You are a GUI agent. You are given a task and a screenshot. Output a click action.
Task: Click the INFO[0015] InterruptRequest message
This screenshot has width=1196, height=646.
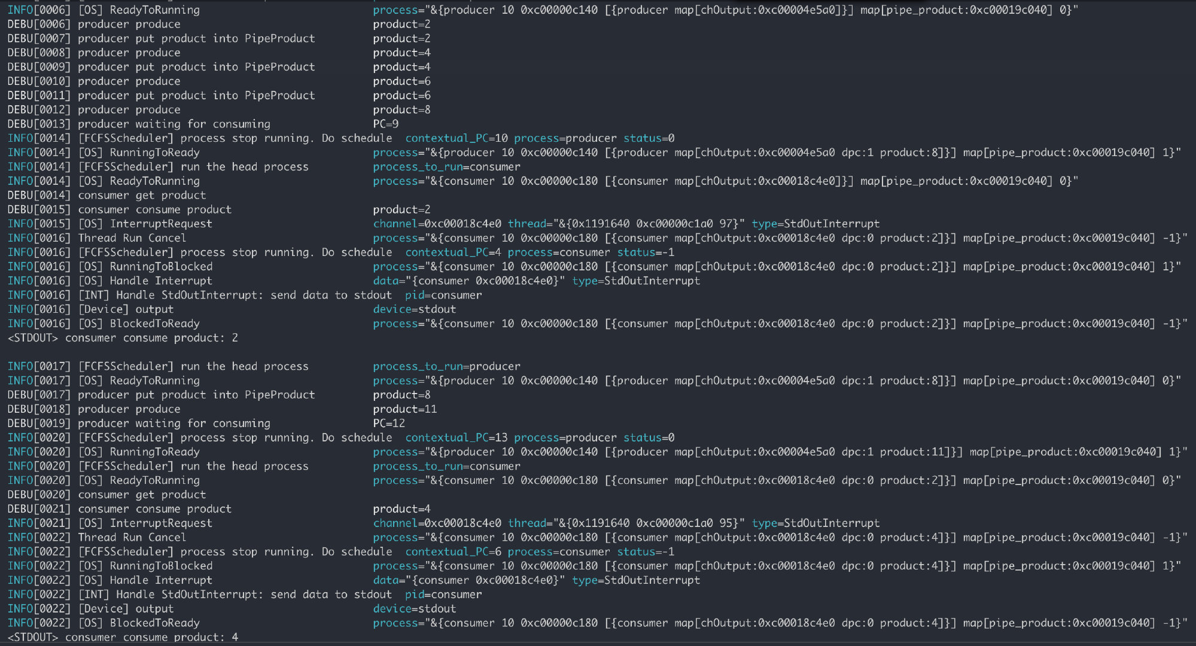click(160, 224)
